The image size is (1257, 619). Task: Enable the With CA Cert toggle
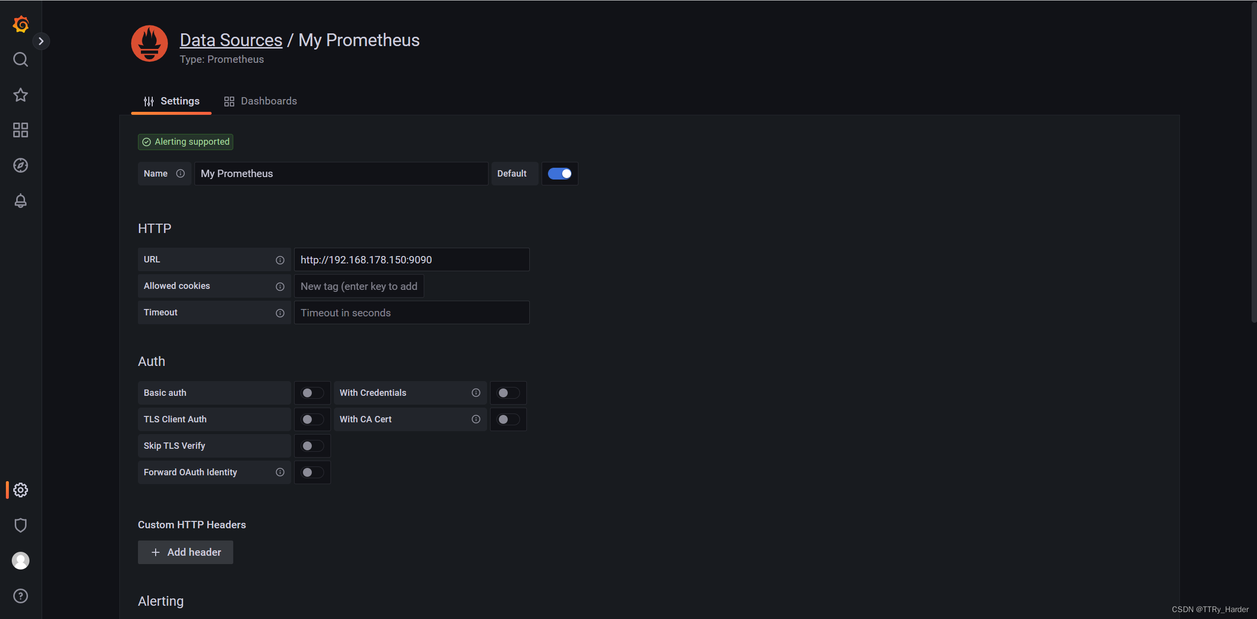click(x=508, y=419)
